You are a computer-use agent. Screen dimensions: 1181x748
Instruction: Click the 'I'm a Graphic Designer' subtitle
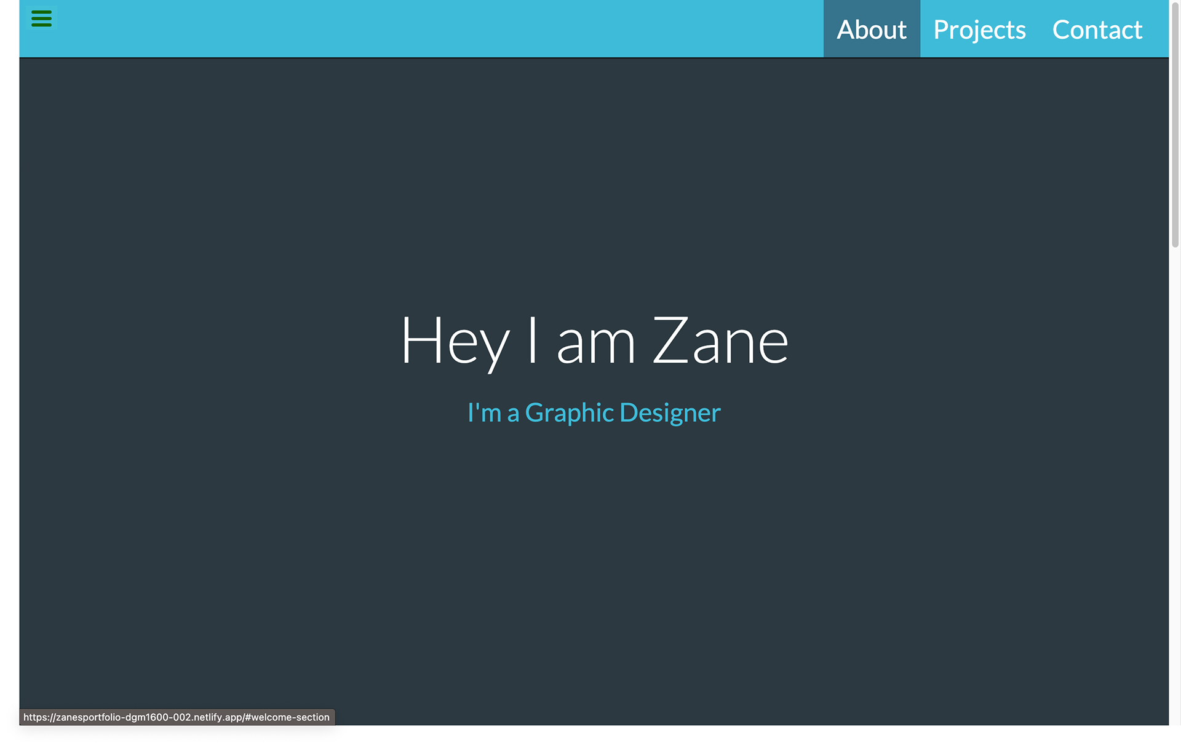[594, 412]
